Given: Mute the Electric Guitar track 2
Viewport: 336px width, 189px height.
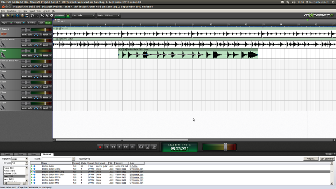Looking at the screenshot, I should tap(24, 45).
